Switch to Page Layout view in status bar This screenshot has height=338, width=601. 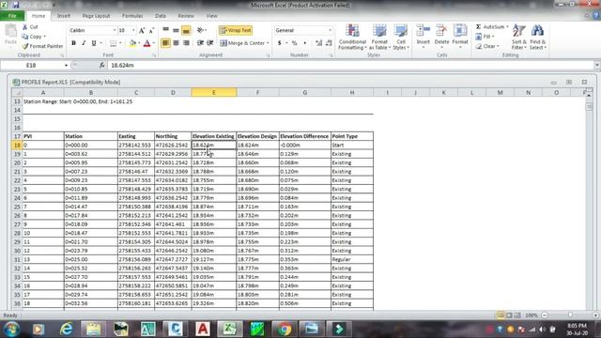point(509,315)
